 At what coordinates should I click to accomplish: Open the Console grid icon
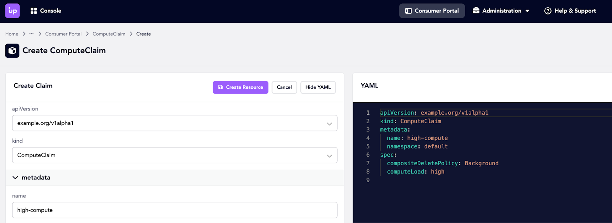pos(34,11)
